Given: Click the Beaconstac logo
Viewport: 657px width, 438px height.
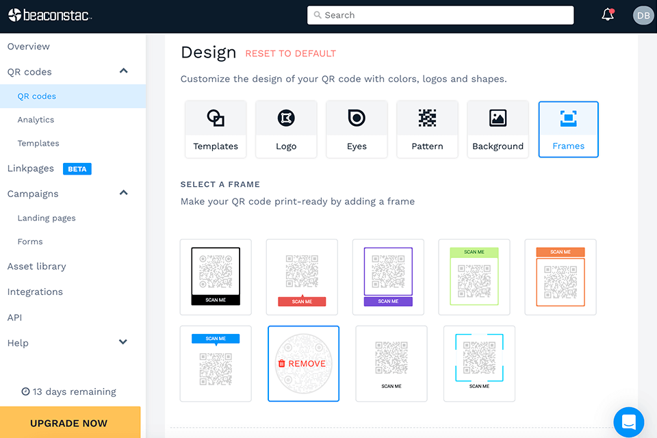Looking at the screenshot, I should click(50, 15).
